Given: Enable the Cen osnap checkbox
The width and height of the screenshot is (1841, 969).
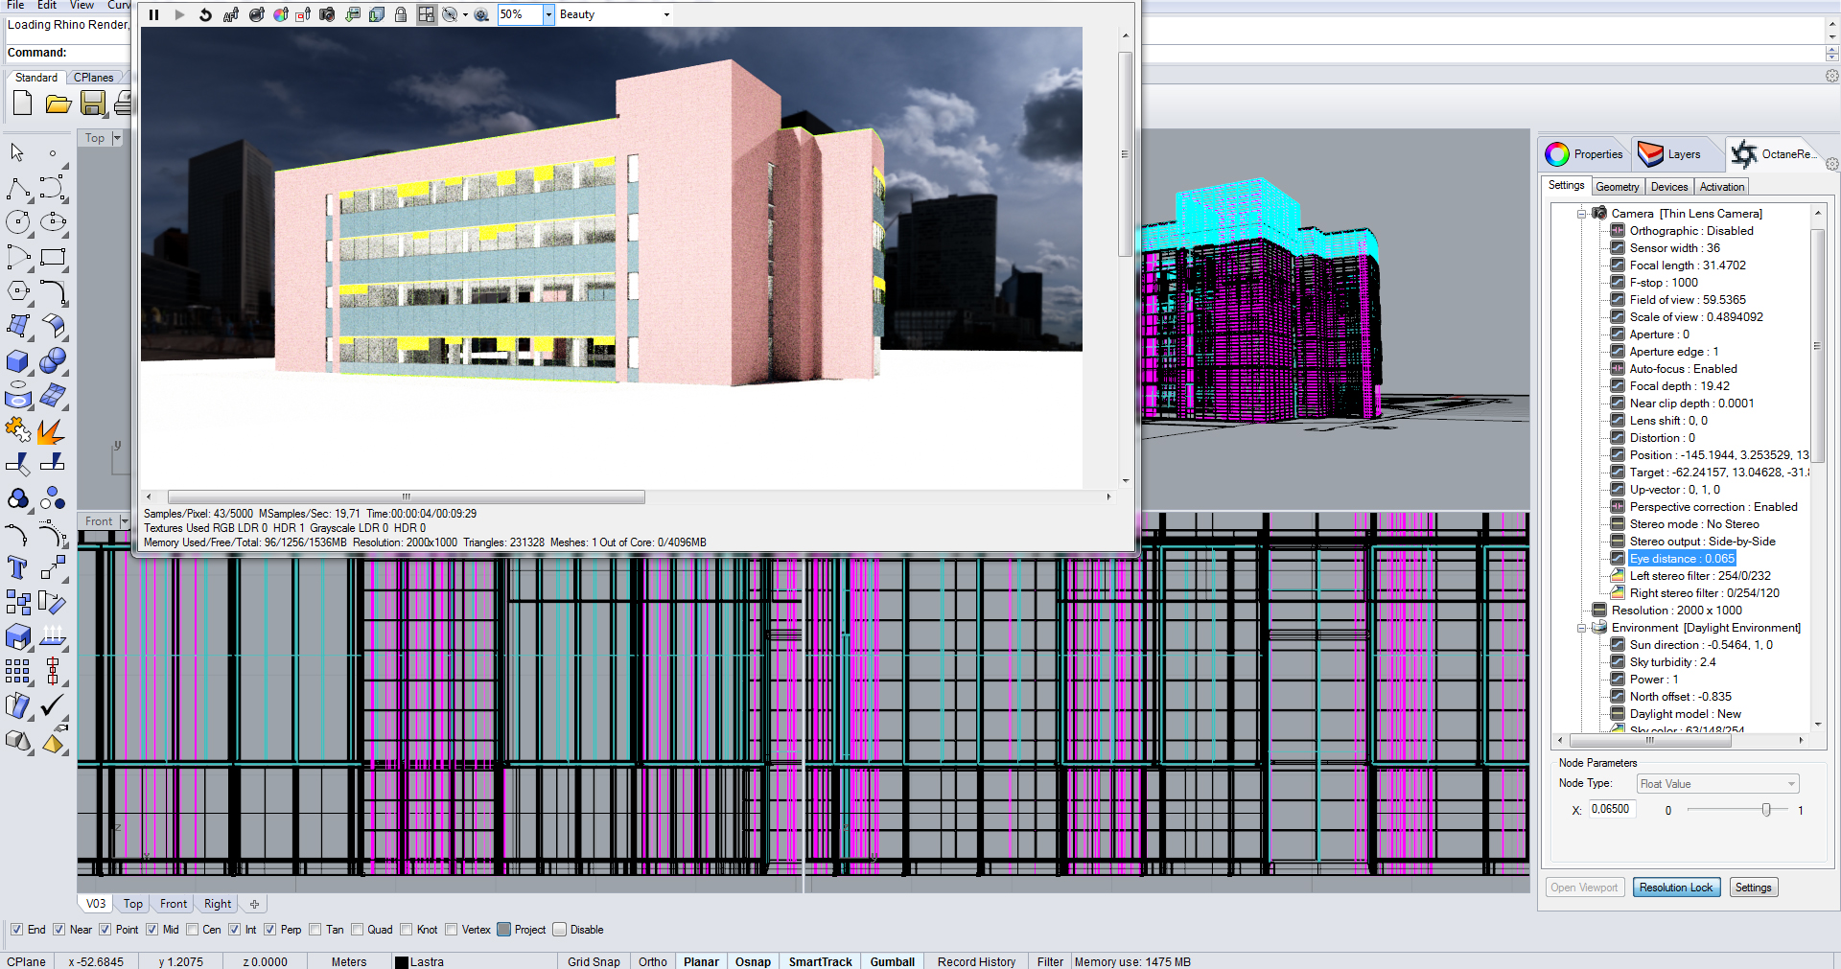Looking at the screenshot, I should point(192,930).
